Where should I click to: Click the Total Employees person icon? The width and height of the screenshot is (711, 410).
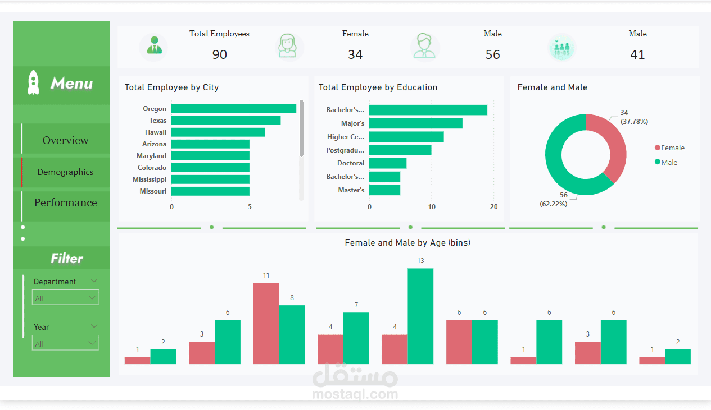pos(154,47)
